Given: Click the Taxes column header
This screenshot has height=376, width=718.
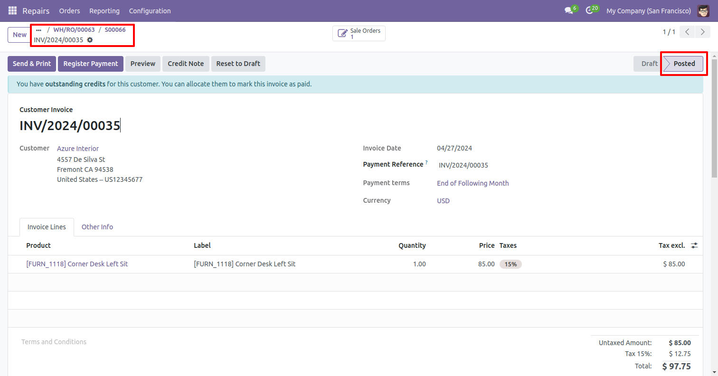Looking at the screenshot, I should 508,245.
